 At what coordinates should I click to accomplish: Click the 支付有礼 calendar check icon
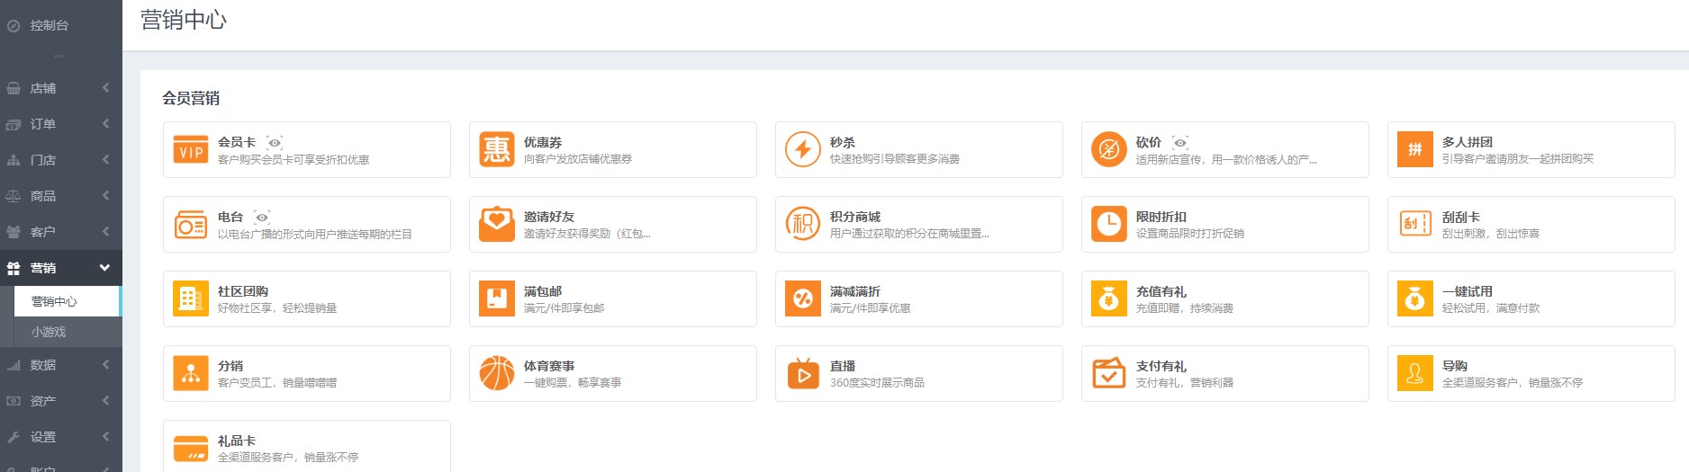[x=1109, y=373]
